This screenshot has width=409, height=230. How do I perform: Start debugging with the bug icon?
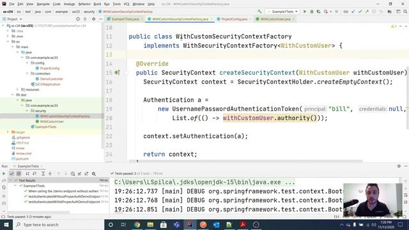click(311, 11)
